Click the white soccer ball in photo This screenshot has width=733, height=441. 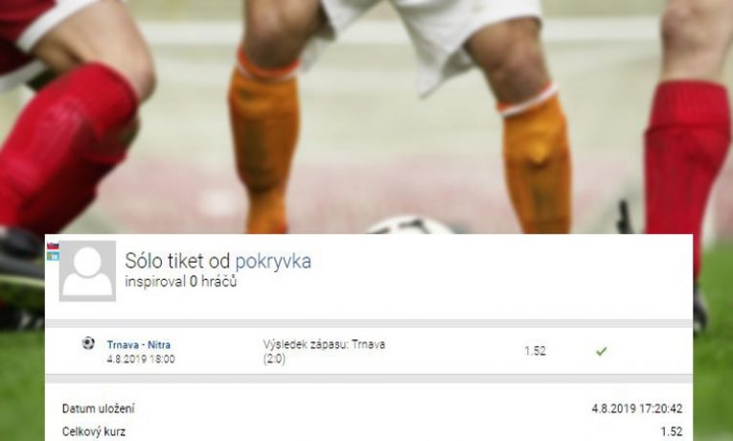(x=411, y=225)
